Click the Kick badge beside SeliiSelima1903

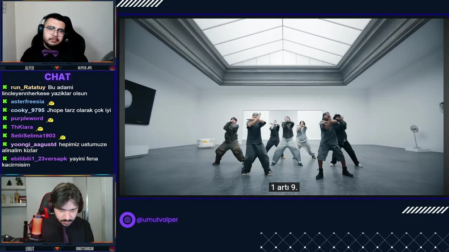tap(5, 135)
